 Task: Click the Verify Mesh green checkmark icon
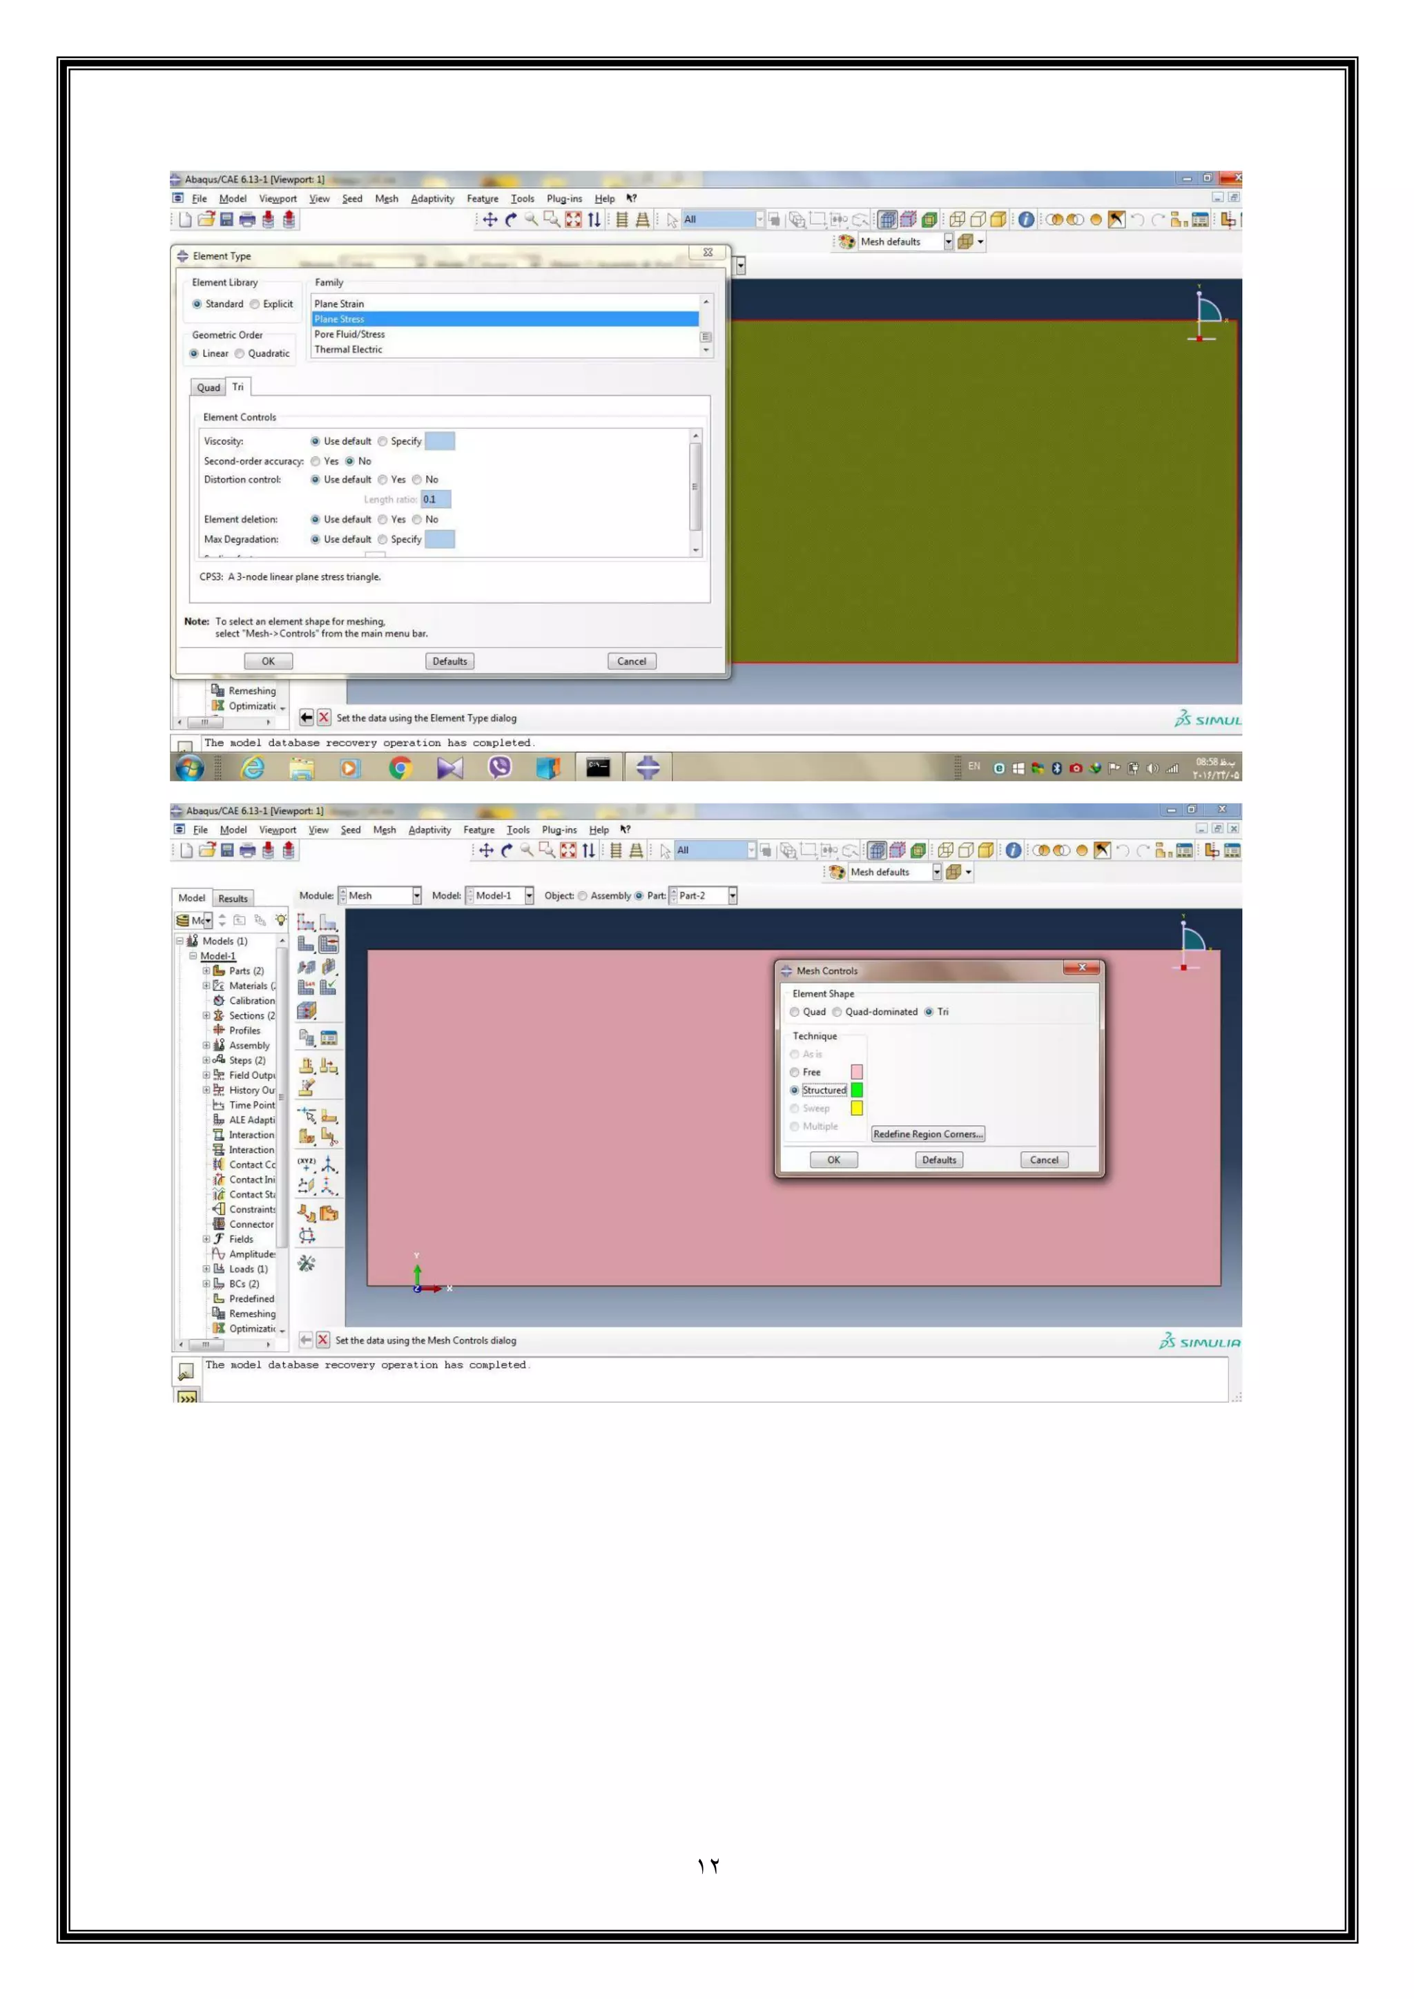click(x=328, y=987)
